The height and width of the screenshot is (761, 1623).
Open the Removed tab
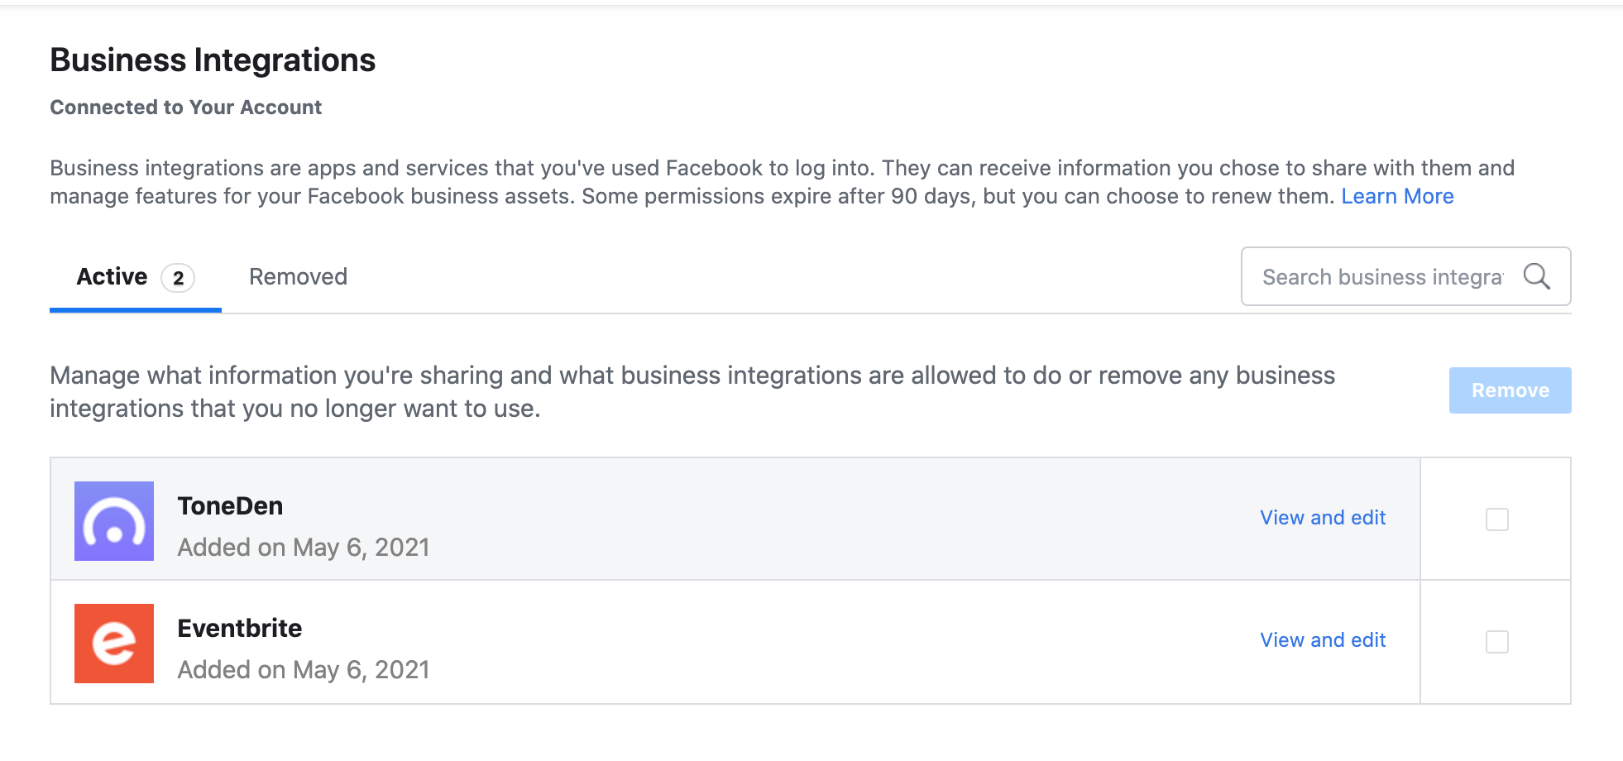tap(298, 277)
